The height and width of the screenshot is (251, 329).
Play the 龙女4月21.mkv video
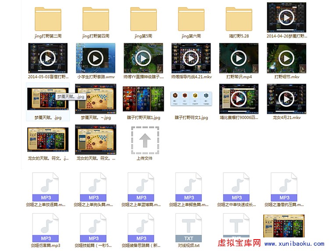286,99
